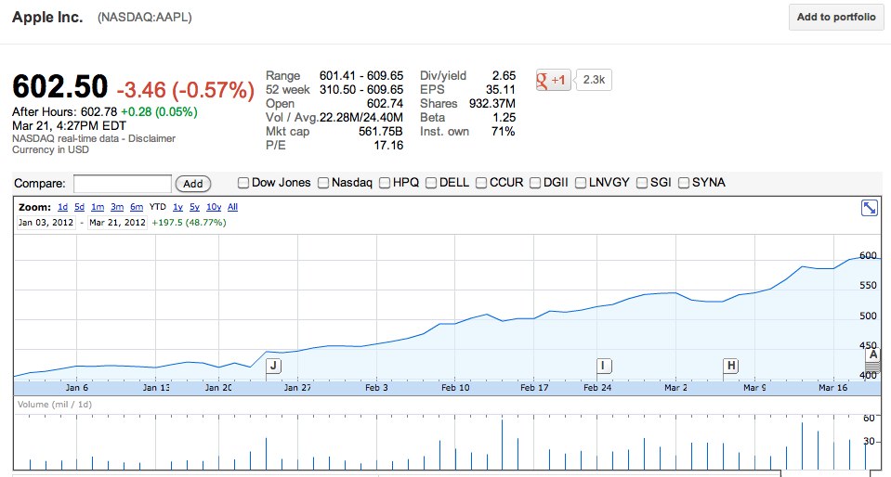891x477 pixels.
Task: Set chart zoom to 3m
Action: pyautogui.click(x=117, y=207)
